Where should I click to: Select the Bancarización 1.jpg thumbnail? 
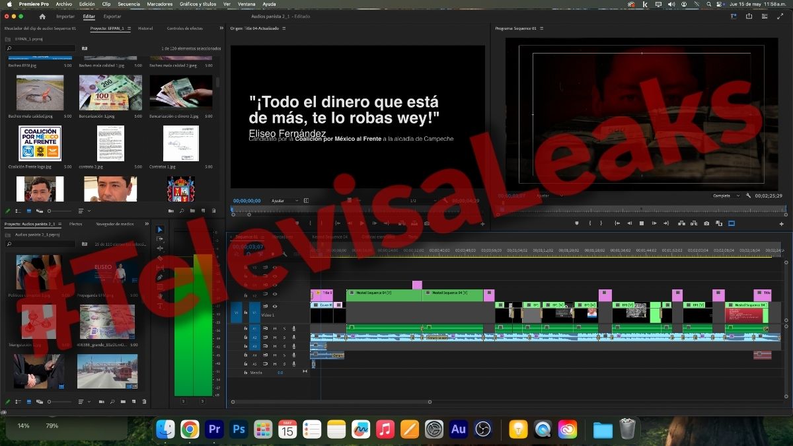(110, 93)
